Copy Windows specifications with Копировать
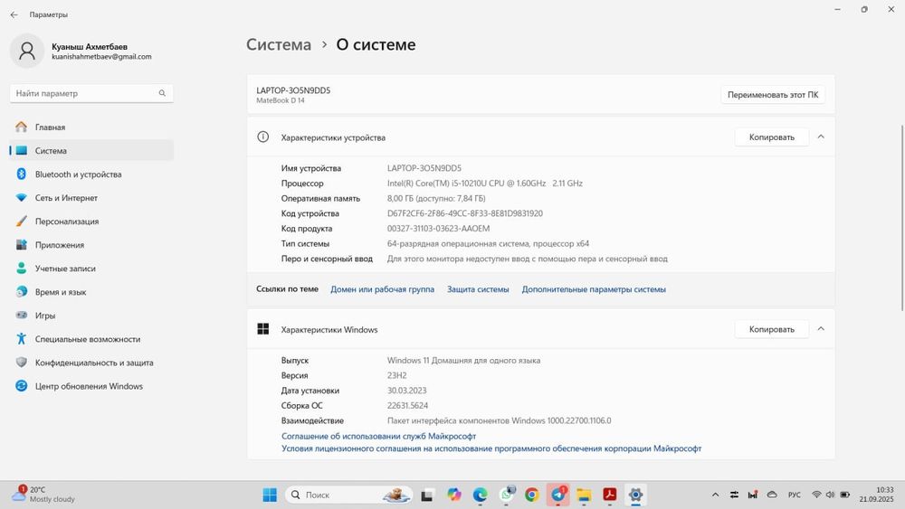 tap(772, 329)
